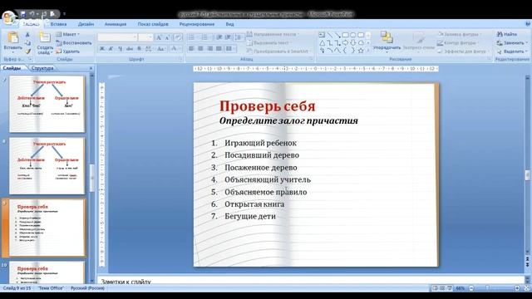
Task: Toggle text shadow S formatting
Action: pyautogui.click(x=139, y=49)
